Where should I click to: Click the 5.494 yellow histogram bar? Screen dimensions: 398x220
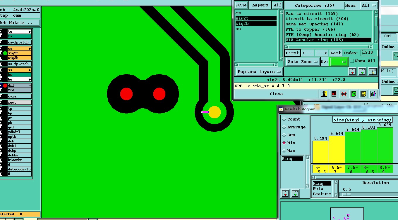click(x=320, y=152)
